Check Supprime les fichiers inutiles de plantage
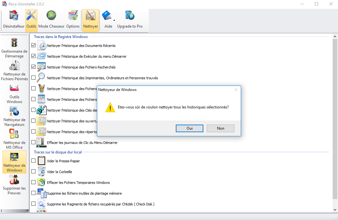 point(33,193)
